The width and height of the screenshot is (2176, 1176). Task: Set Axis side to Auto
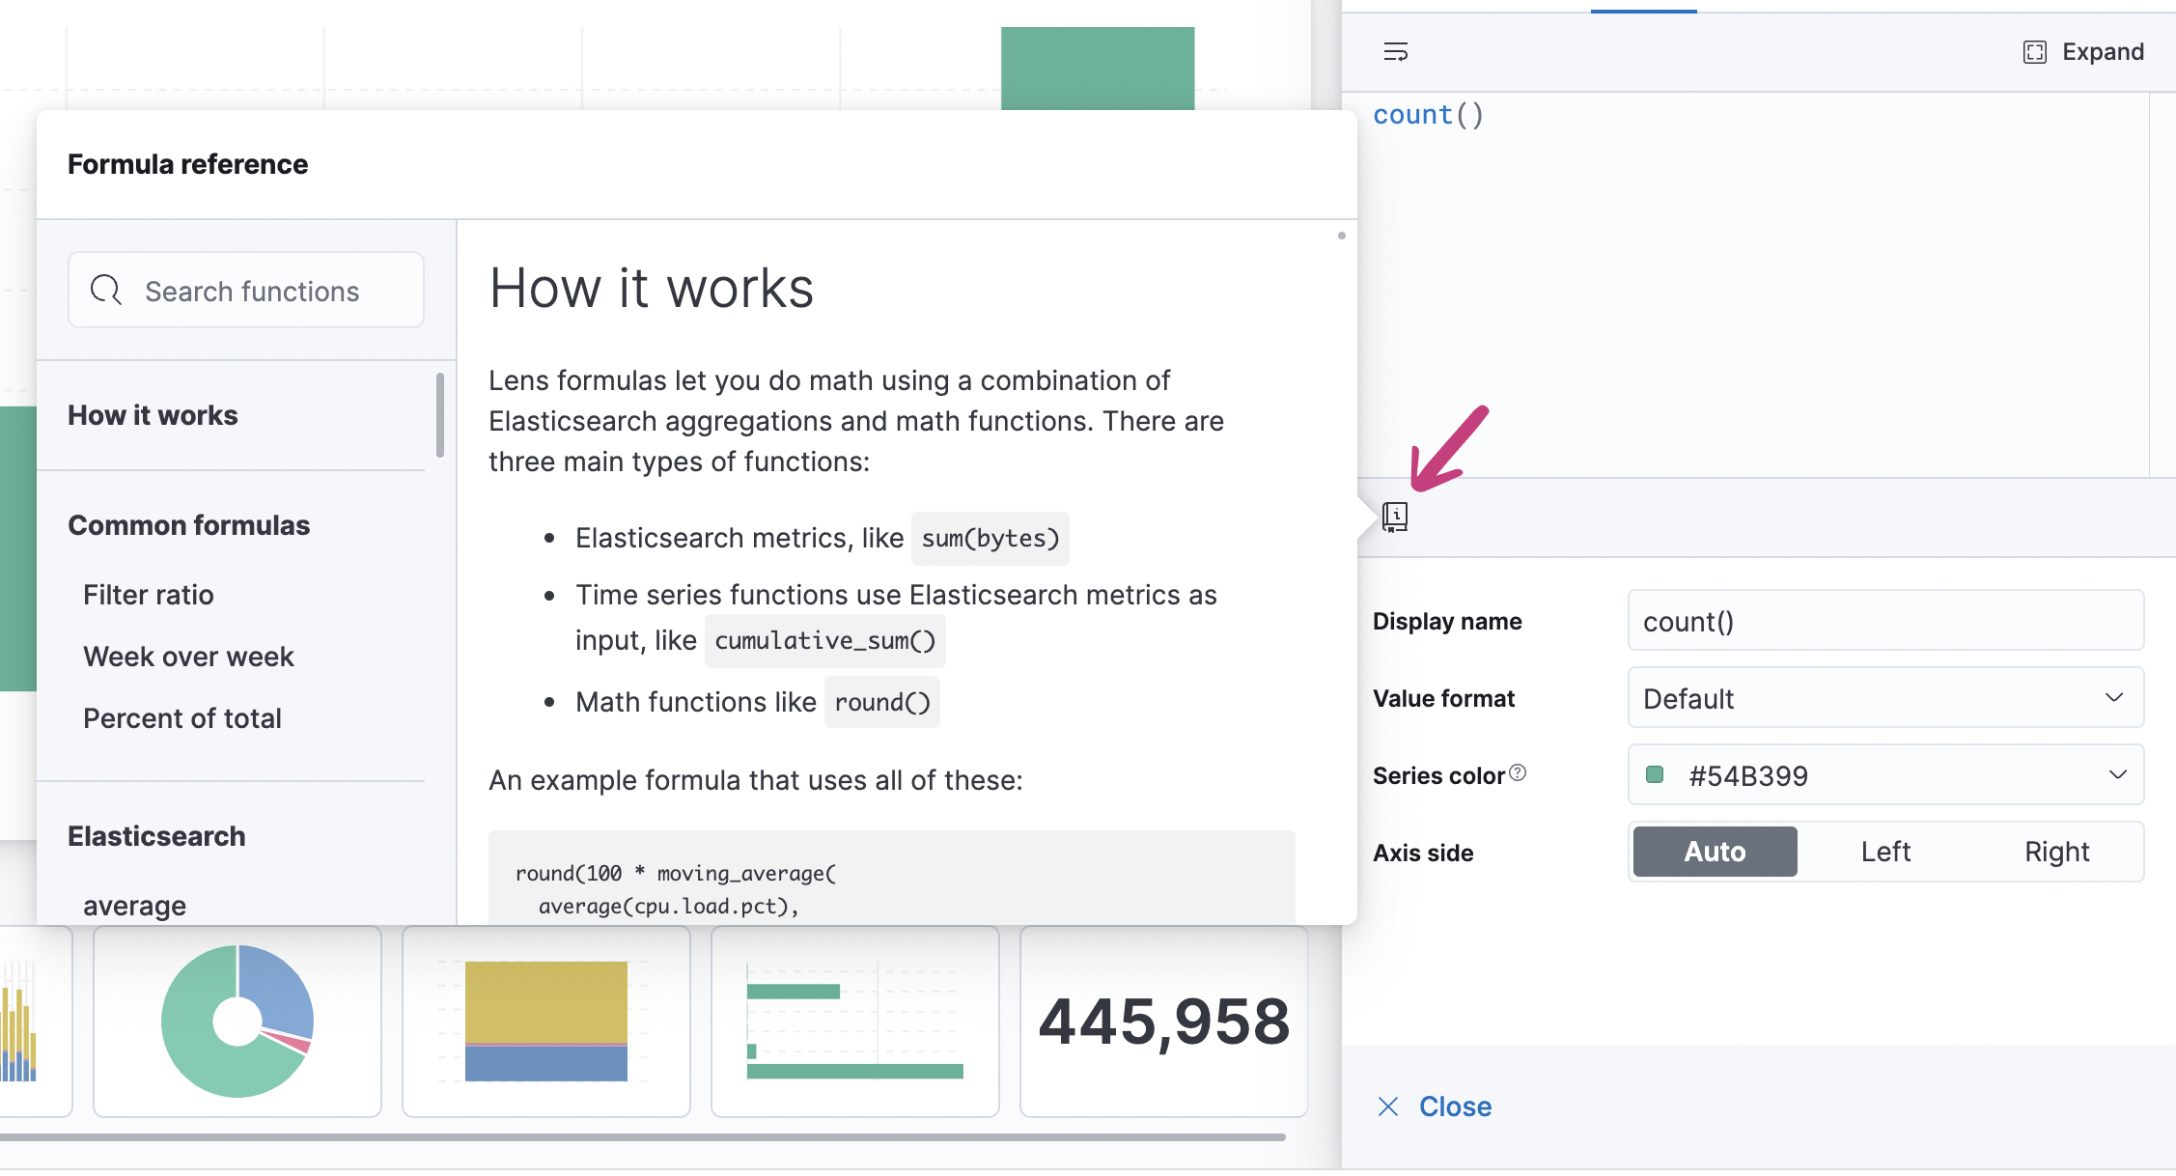point(1715,852)
